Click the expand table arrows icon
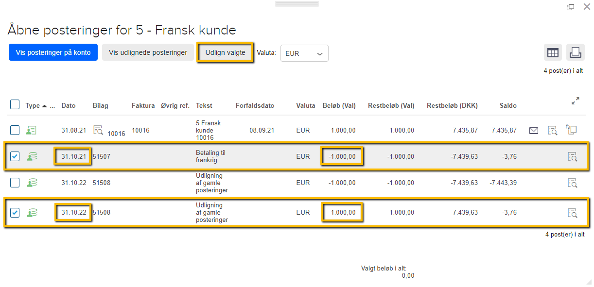594x287 pixels. [576, 101]
